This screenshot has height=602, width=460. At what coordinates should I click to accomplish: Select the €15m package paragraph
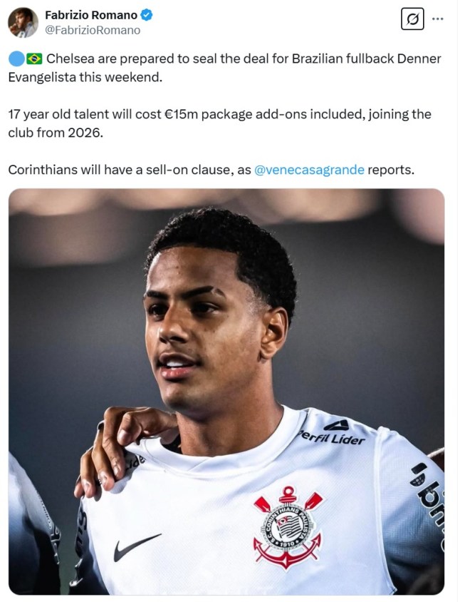pyautogui.click(x=219, y=123)
